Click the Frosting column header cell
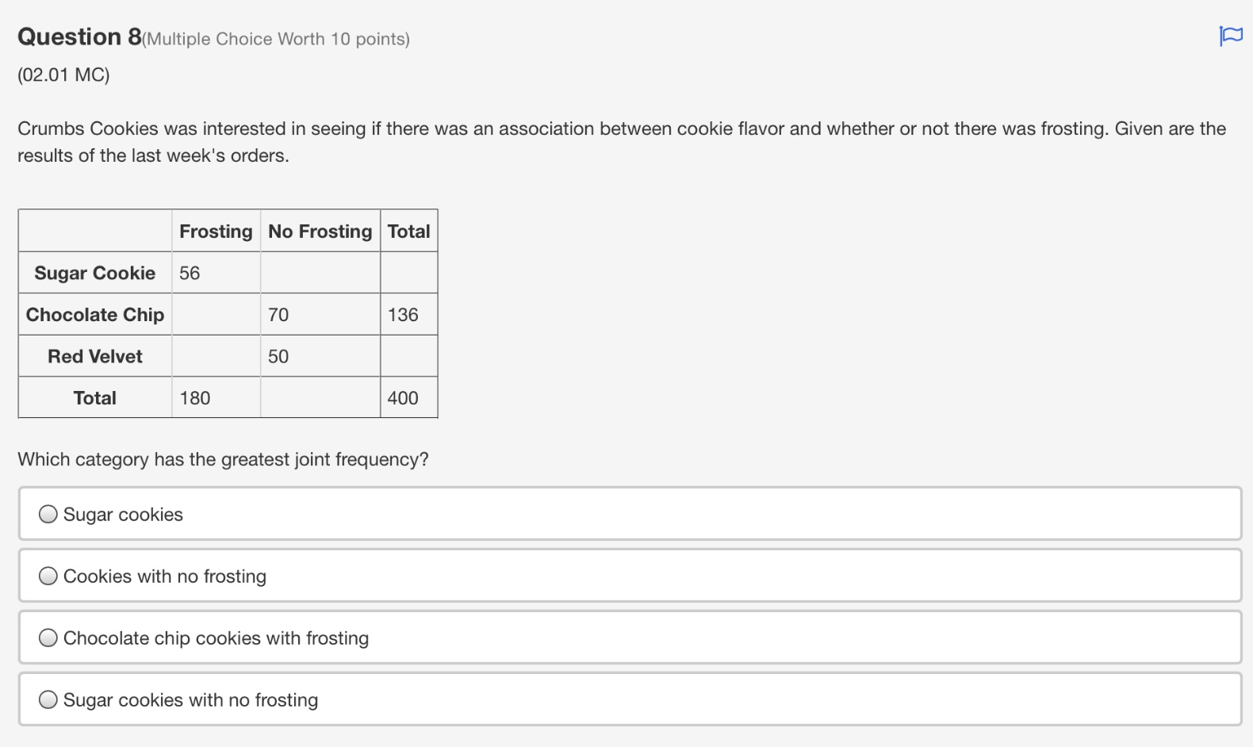The height and width of the screenshot is (747, 1253). (216, 231)
